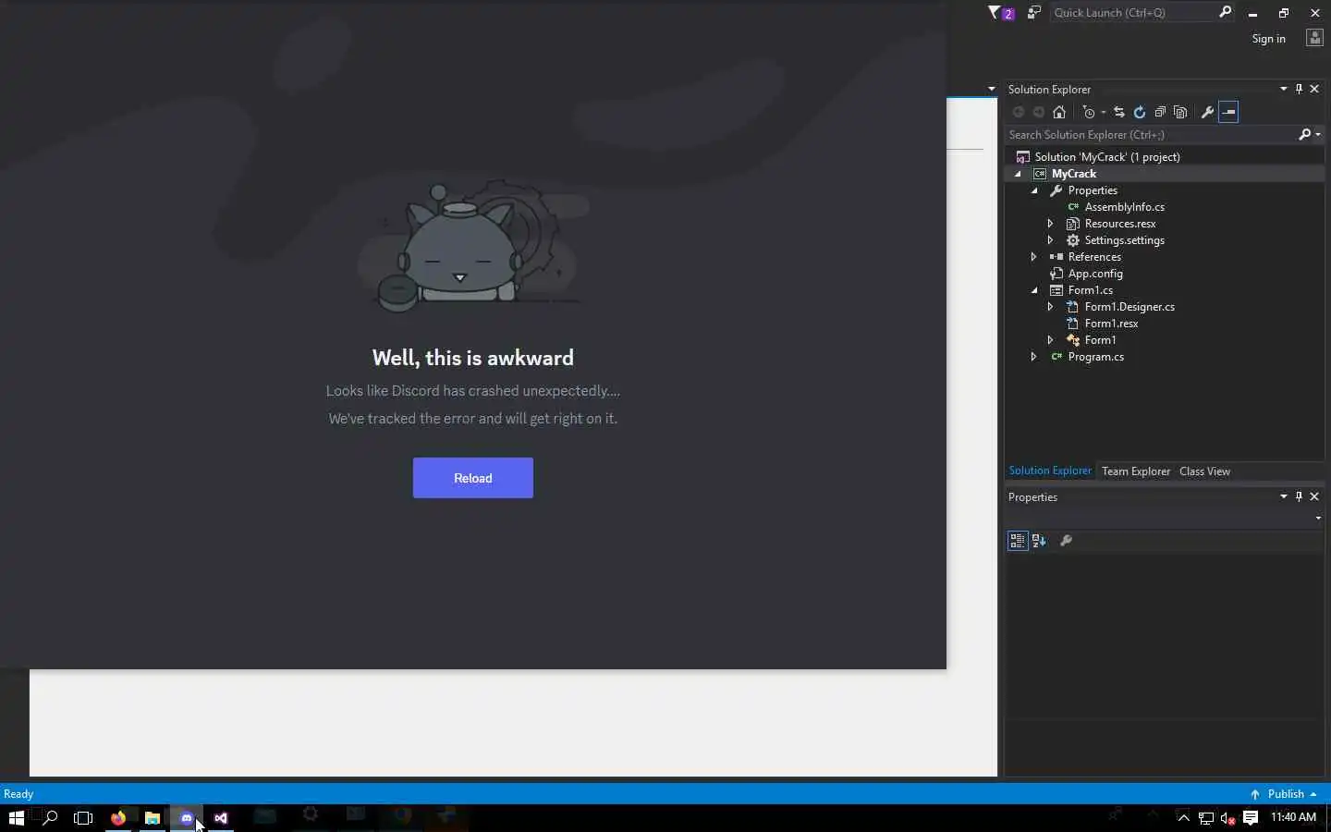Expand the Resources.resx node
The width and height of the screenshot is (1331, 832).
1050,224
